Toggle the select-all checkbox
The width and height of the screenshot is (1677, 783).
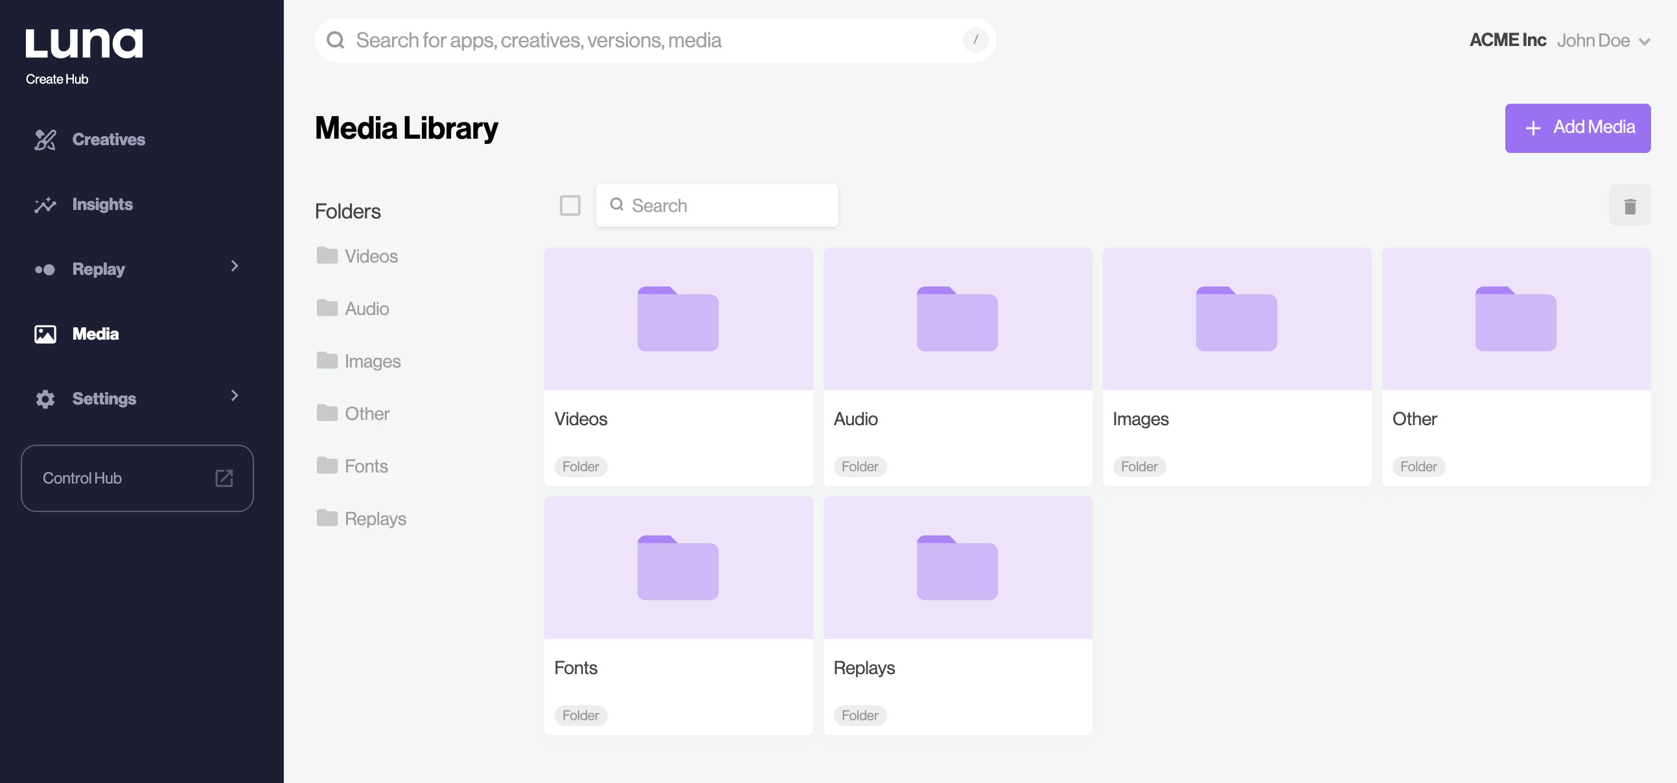[570, 206]
